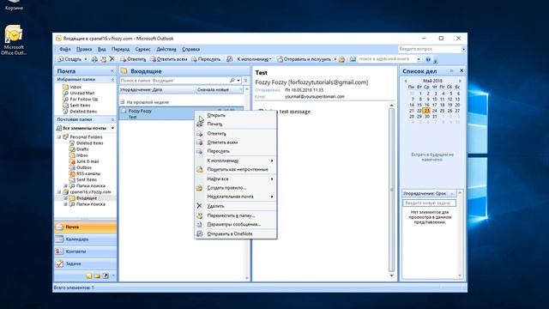Click Ответить button in toolbar
The height and width of the screenshot is (309, 549).
click(x=133, y=59)
